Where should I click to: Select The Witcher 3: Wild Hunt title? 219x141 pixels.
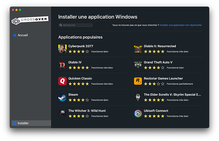(87, 111)
